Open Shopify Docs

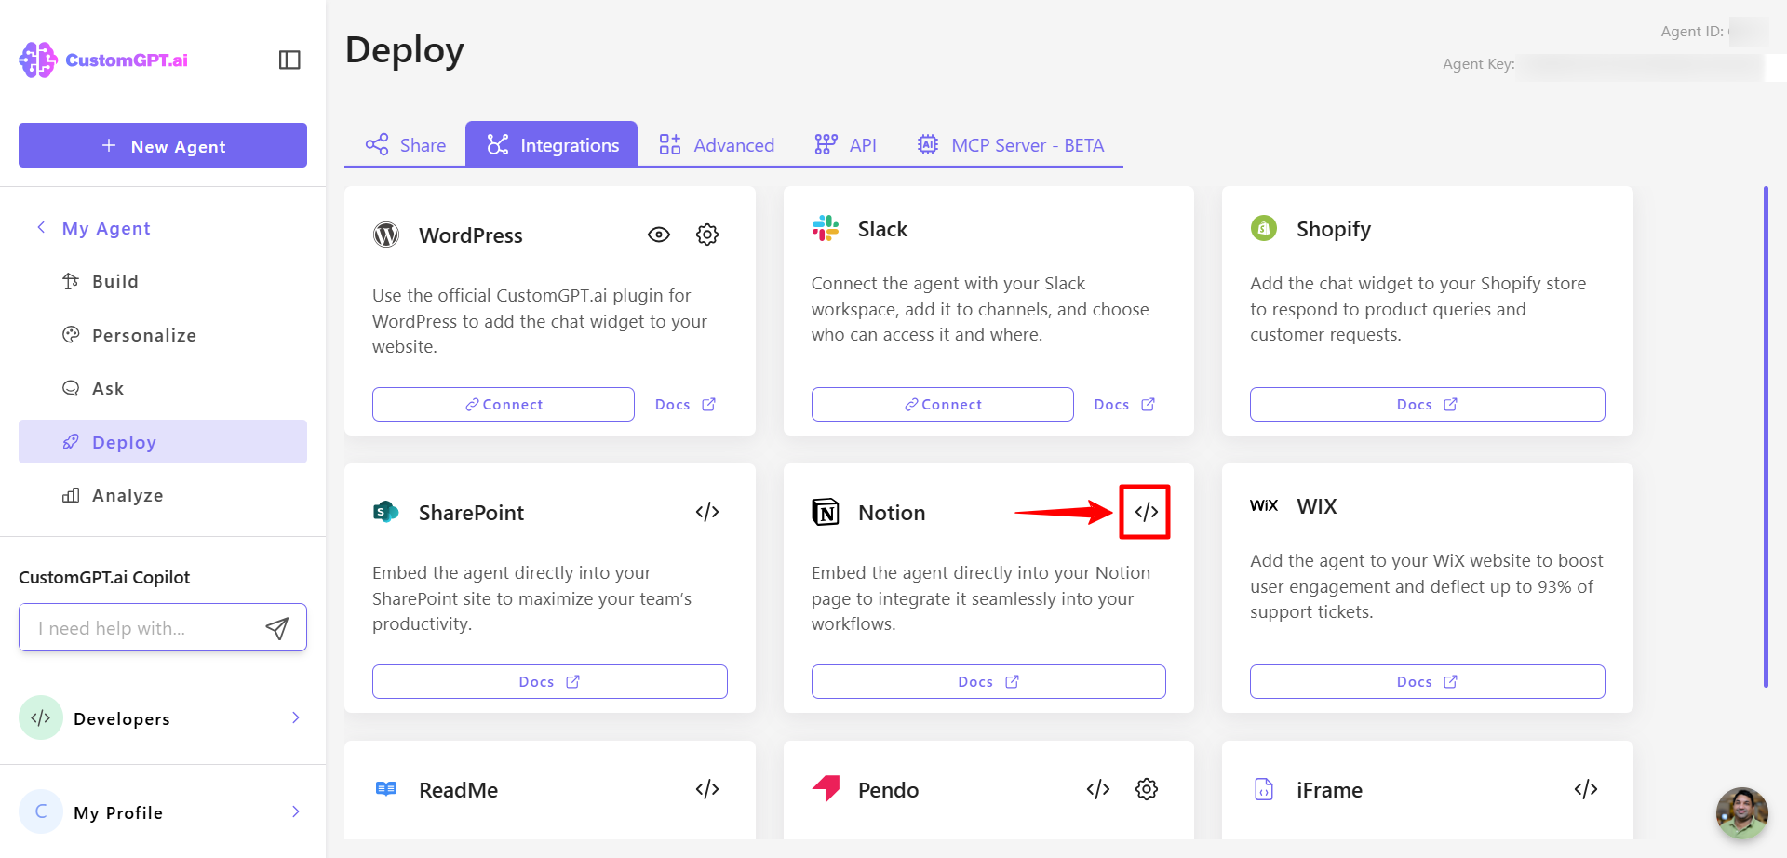pos(1428,404)
